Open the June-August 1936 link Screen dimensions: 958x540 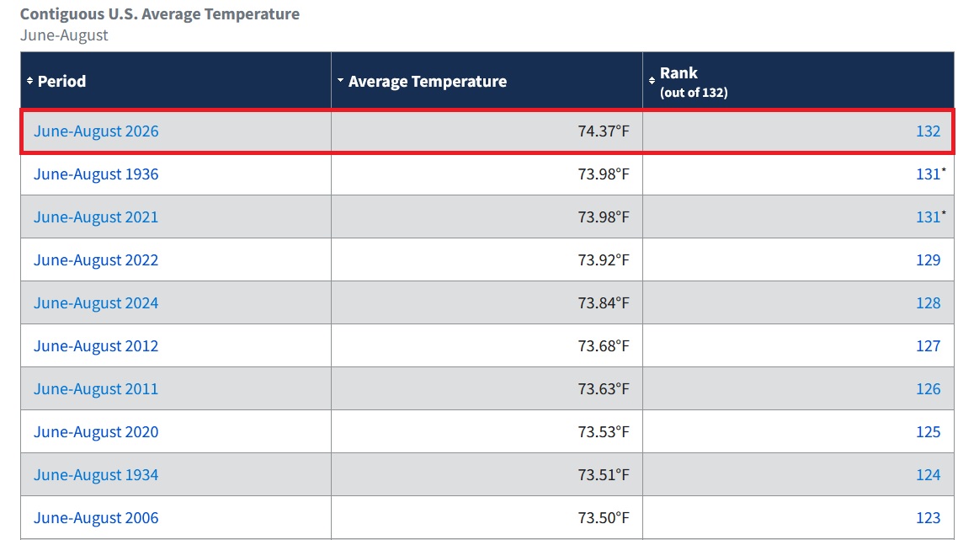point(96,174)
